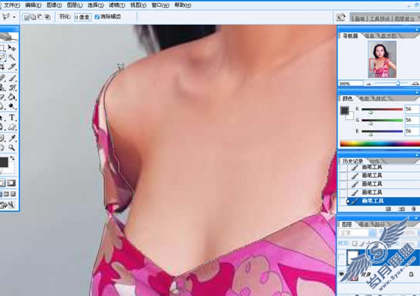This screenshot has width=420, height=296.
Task: Select the History Brush tool
Action: point(12,87)
